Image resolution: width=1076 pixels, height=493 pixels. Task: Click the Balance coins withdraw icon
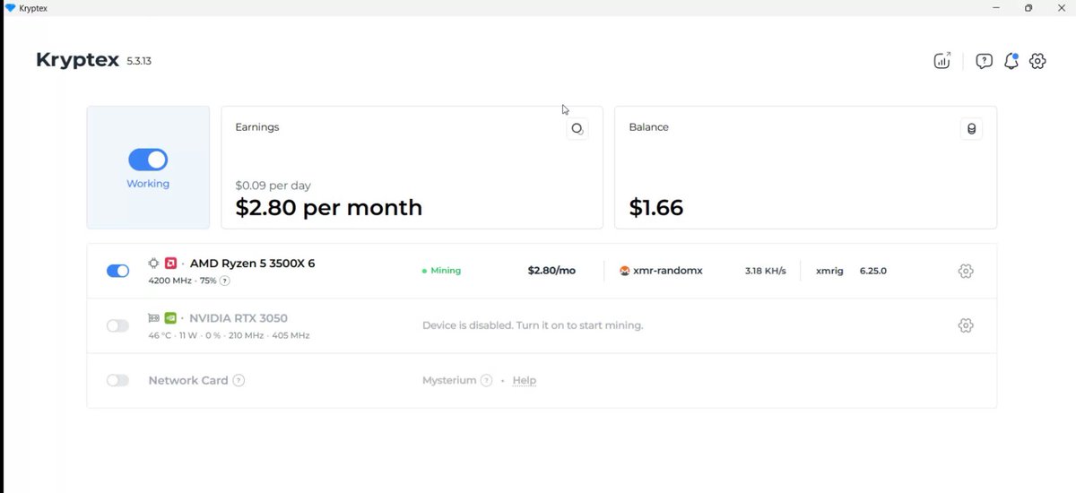coord(970,129)
